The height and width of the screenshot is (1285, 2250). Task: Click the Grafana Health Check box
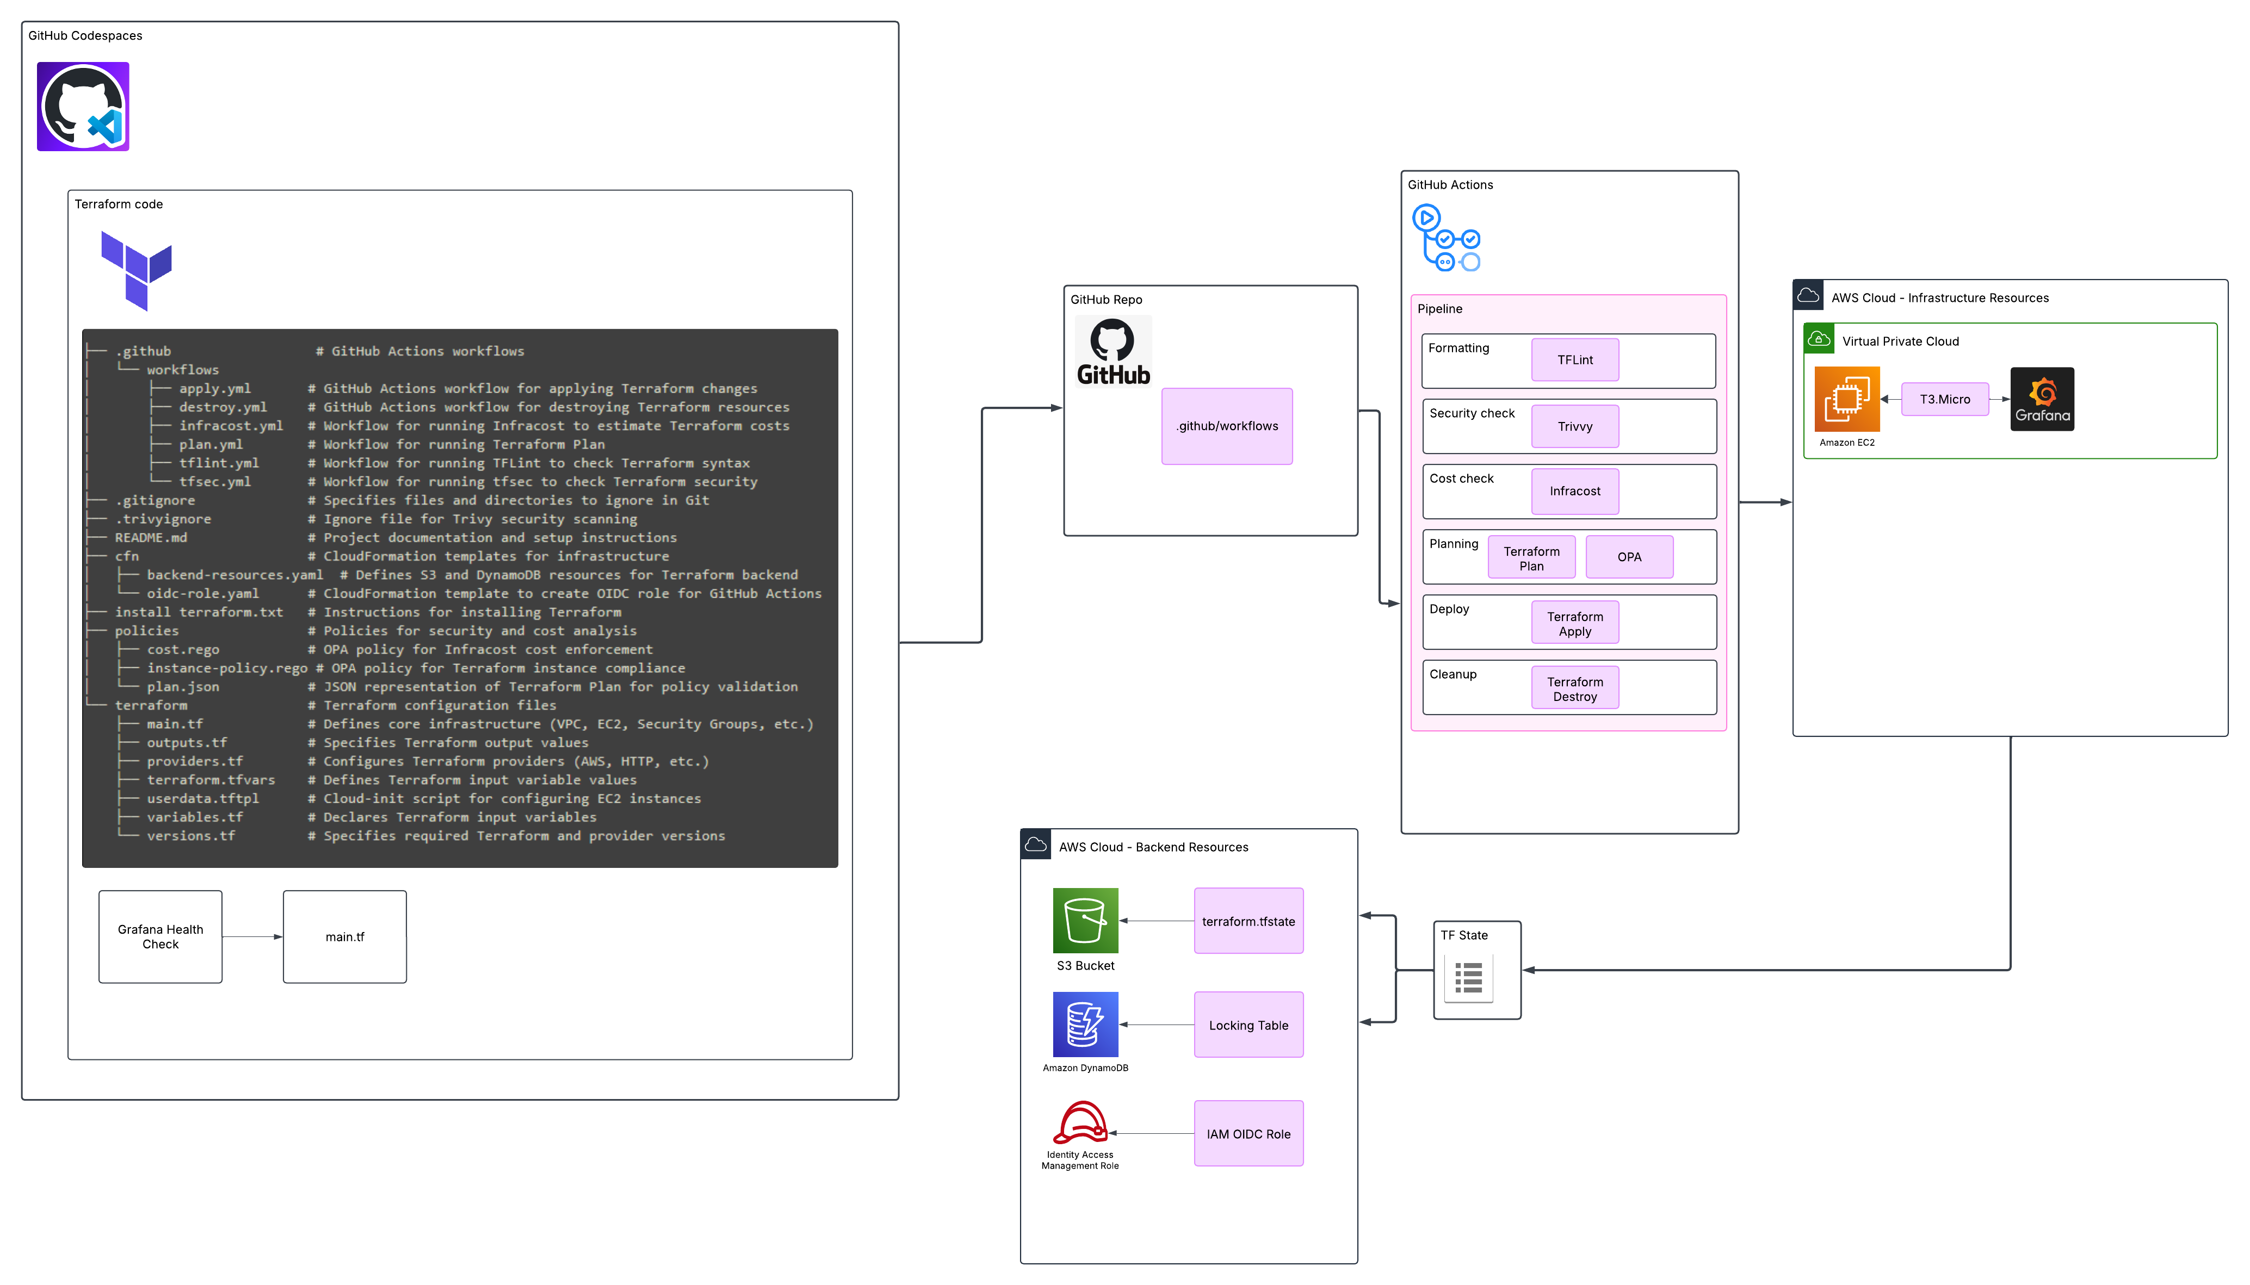(x=160, y=936)
